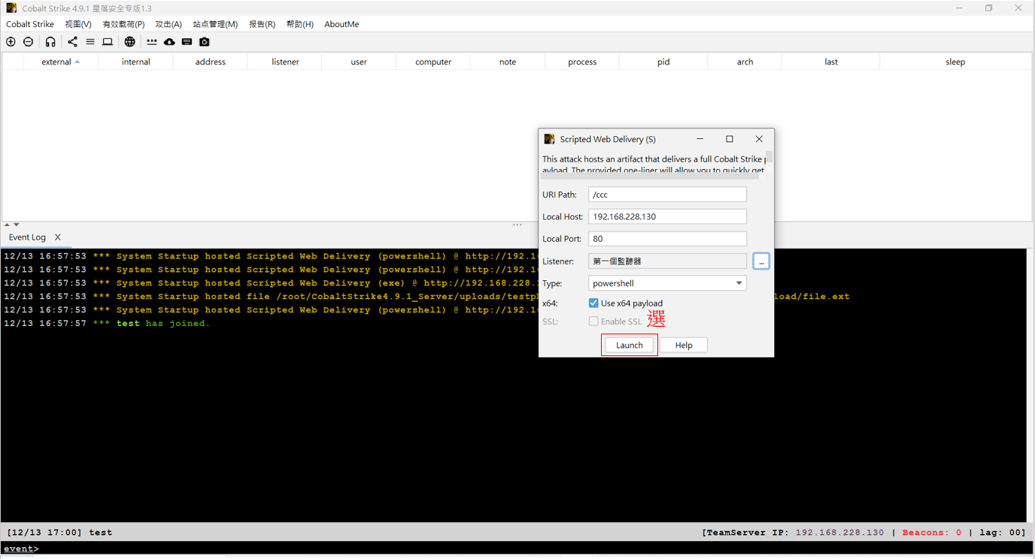Click the disconnect minus icon in toolbar
The width and height of the screenshot is (1035, 559).
[x=29, y=42]
